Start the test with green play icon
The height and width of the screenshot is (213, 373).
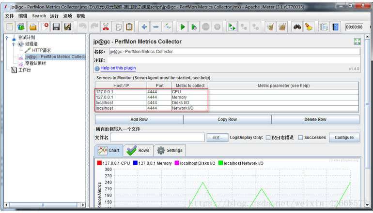pos(183,27)
